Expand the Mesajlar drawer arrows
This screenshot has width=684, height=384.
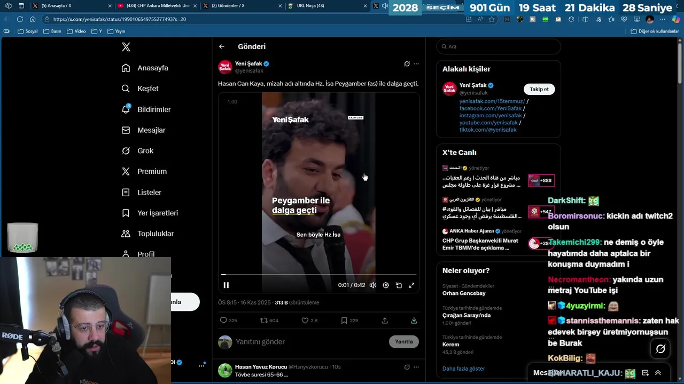click(x=658, y=373)
